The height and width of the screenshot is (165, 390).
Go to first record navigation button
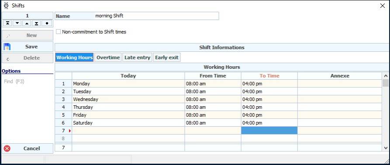tap(7, 24)
